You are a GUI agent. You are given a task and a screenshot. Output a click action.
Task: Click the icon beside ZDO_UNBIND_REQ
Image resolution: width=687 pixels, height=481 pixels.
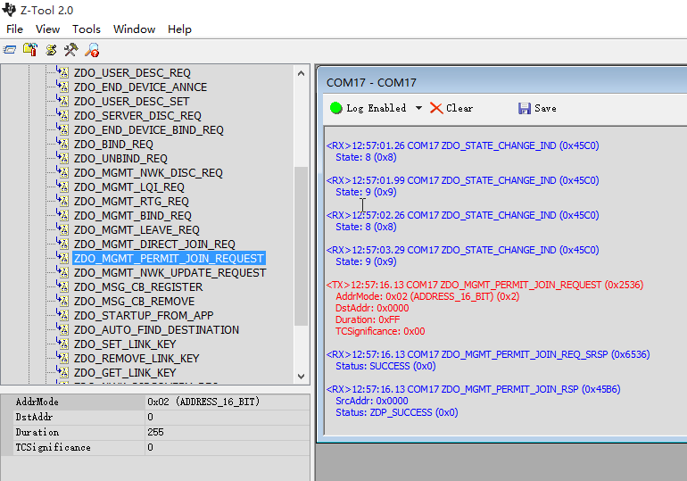(x=63, y=158)
